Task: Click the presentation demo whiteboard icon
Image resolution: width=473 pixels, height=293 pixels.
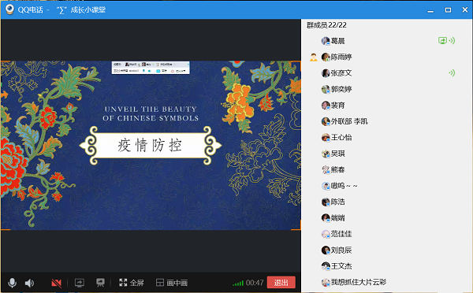Action: click(100, 283)
